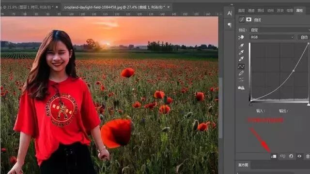Click the black point slider triangle under curve

click(x=250, y=104)
